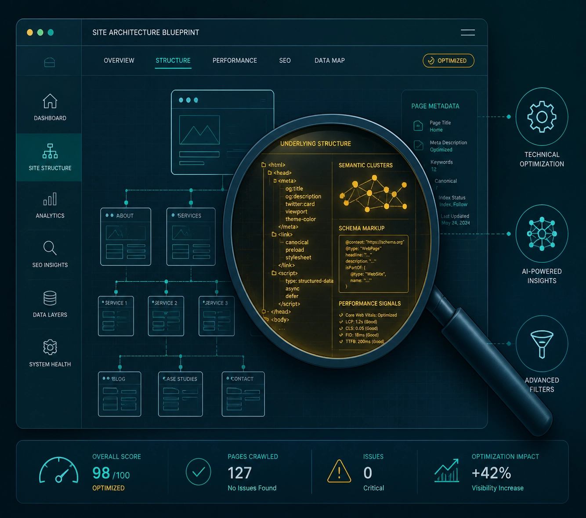
Task: Open the Performance tab
Action: pyautogui.click(x=235, y=61)
